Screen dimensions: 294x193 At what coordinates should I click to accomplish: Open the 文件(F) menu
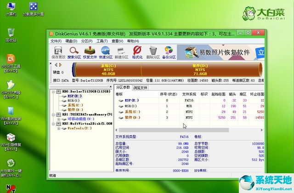coord(56,41)
